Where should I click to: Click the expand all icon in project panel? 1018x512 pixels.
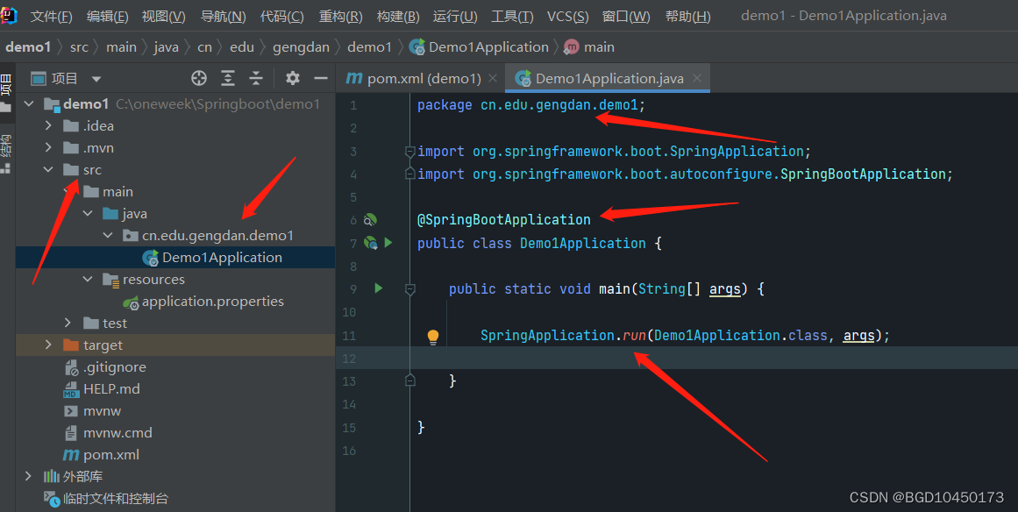[228, 79]
